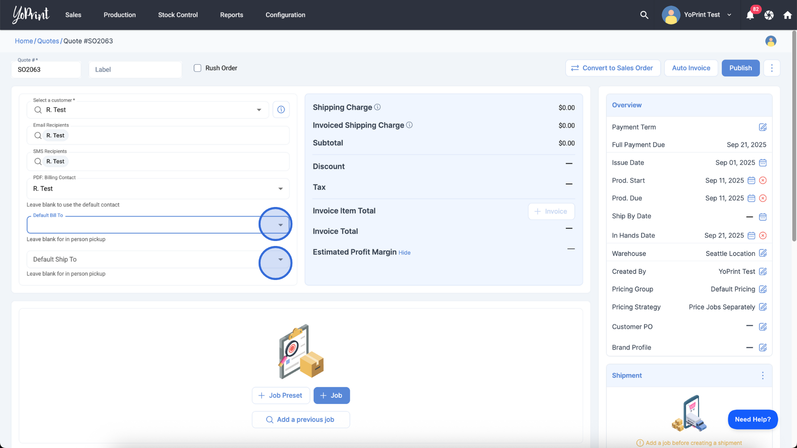Clear the Prod. Start date
The height and width of the screenshot is (448, 797).
pos(763,180)
